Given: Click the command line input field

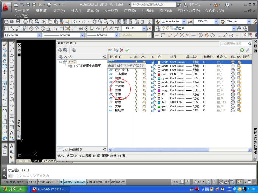Looking at the screenshot, I should (132, 176).
